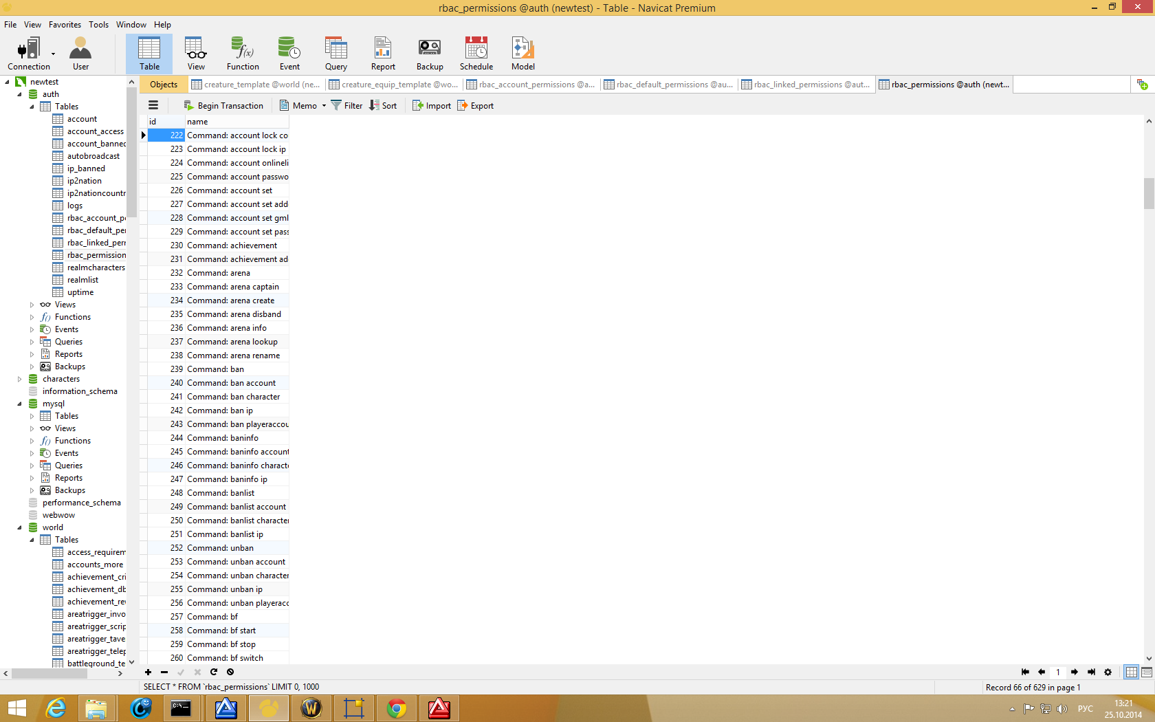Image resolution: width=1155 pixels, height=722 pixels.
Task: Open the Event toolbar icon
Action: tap(289, 54)
